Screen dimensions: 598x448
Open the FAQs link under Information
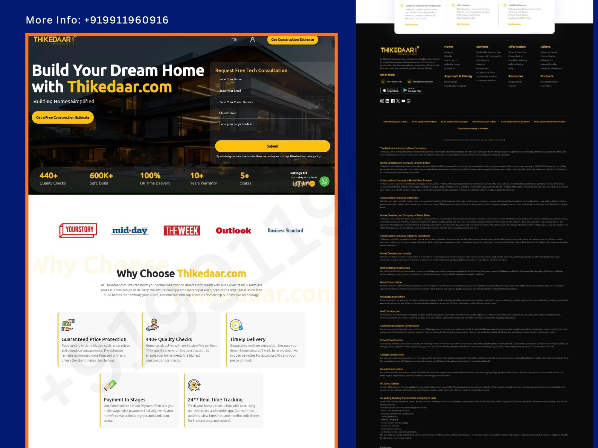(510, 68)
